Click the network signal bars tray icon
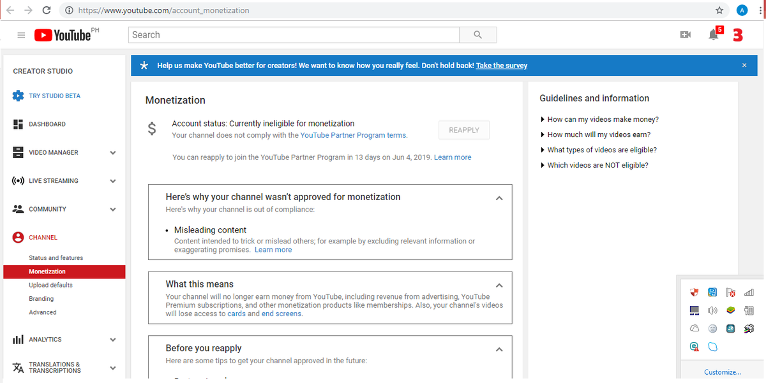This screenshot has height=383, width=766. [x=749, y=293]
